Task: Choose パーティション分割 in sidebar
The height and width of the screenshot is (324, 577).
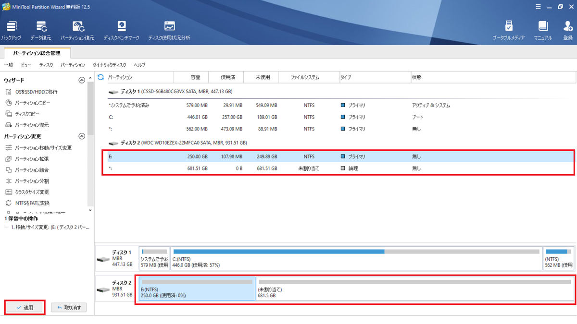Action: [x=27, y=181]
